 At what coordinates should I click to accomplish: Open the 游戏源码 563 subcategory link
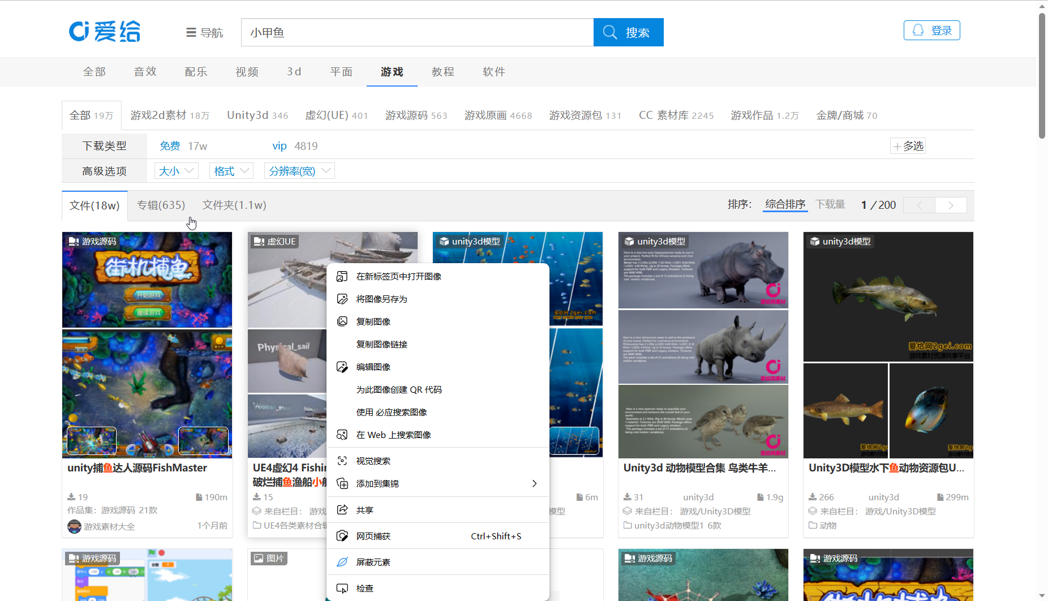point(416,115)
